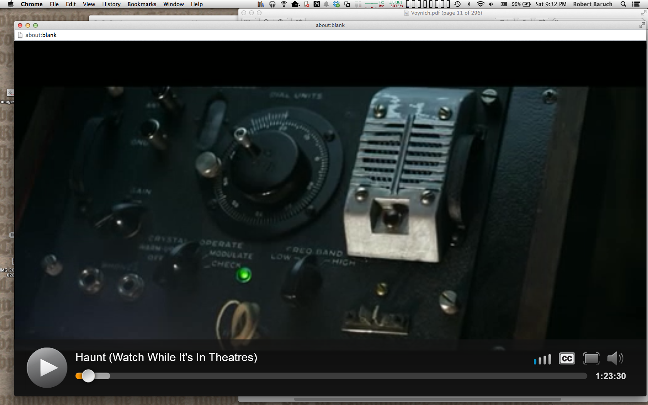The height and width of the screenshot is (405, 648).
Task: Open the Window menu
Action: [174, 4]
